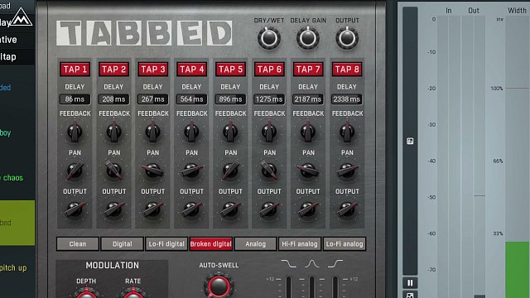Select the Lo-Fi digital mode
Image resolution: width=530 pixels, height=298 pixels.
click(166, 244)
